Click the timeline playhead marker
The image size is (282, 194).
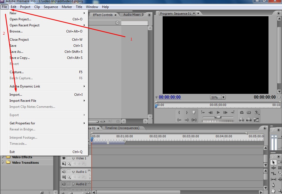point(92,139)
